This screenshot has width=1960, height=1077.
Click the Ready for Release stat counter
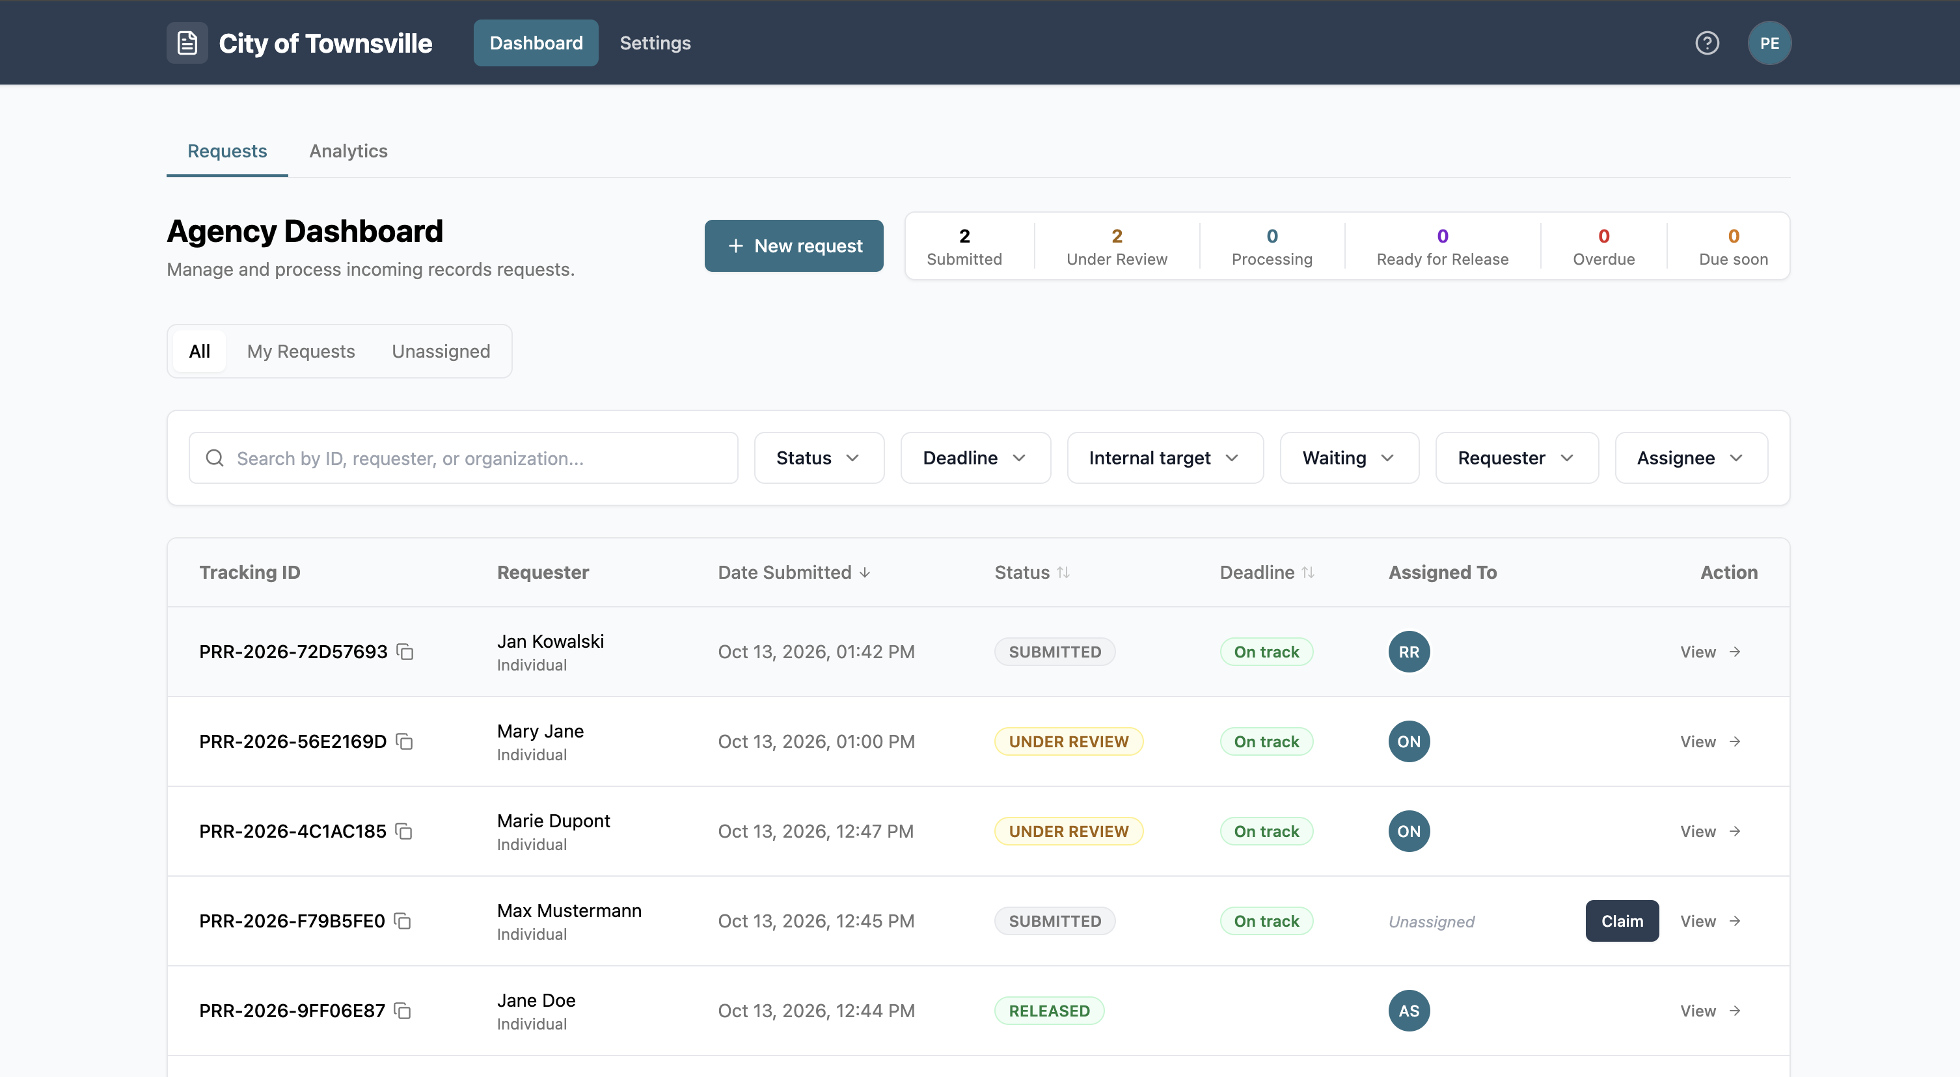click(x=1442, y=246)
